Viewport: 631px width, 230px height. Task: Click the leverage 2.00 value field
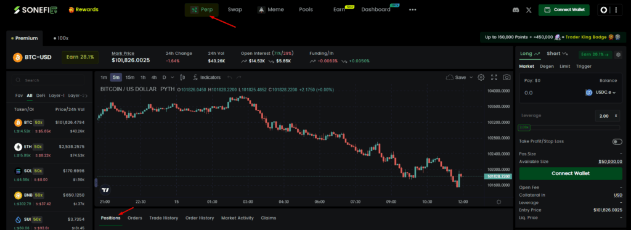[x=608, y=116]
